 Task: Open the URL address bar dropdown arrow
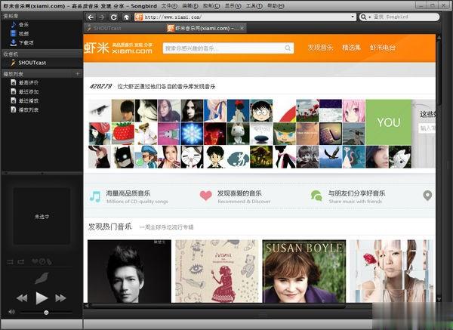point(353,17)
